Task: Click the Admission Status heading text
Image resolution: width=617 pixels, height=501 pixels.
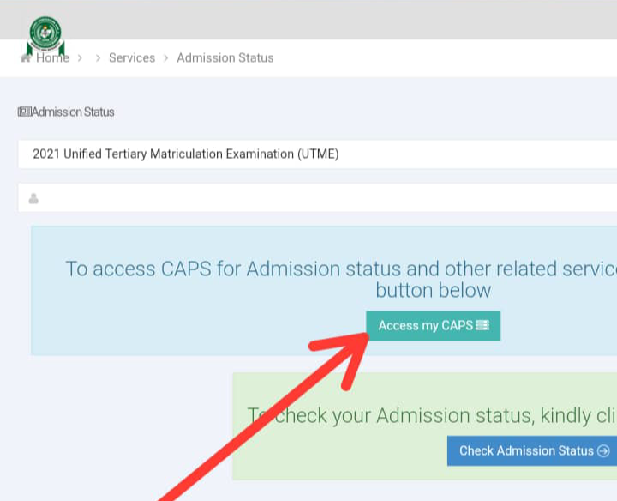Action: (x=73, y=112)
